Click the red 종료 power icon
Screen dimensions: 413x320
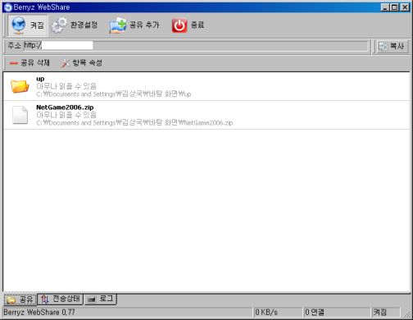tap(179, 25)
